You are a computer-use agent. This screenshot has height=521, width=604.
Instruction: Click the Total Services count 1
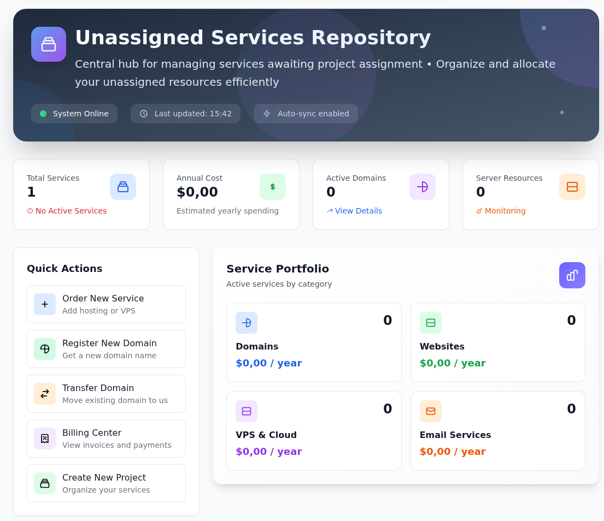click(31, 192)
